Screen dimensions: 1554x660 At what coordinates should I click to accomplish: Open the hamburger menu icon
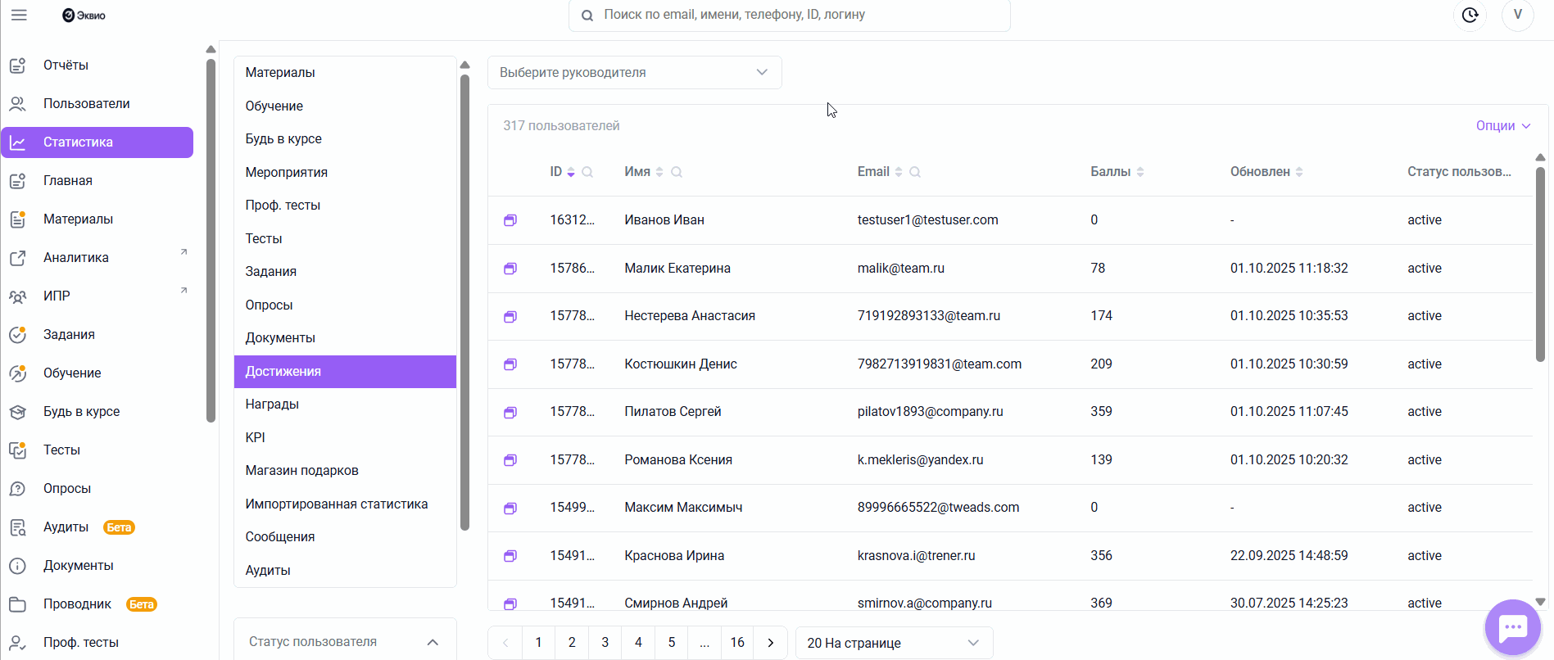[19, 15]
